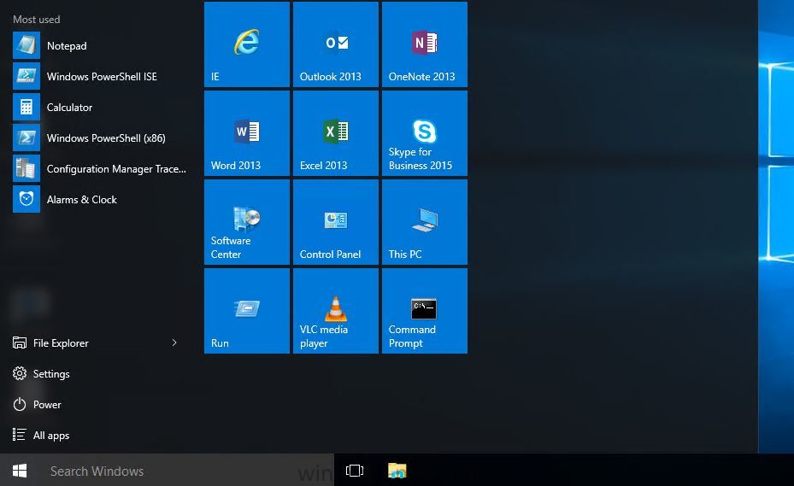Open the Power options menu

click(37, 405)
